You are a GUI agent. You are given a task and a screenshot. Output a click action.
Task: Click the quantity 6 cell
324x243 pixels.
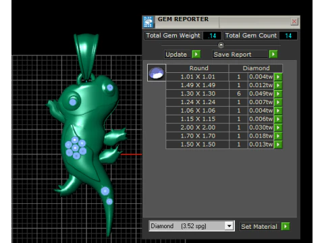point(239,94)
